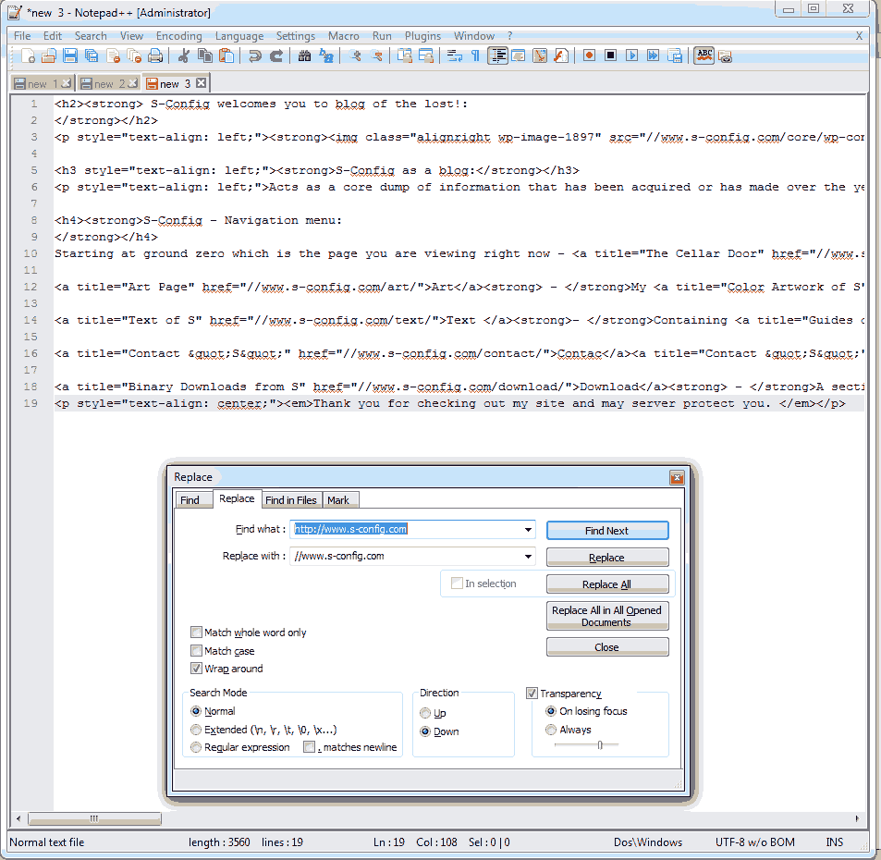Toggle the ABC spell check icon

[x=704, y=55]
